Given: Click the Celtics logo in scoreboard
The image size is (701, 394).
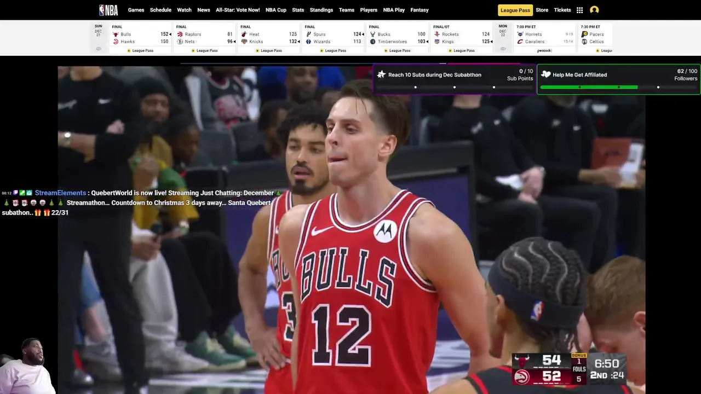Looking at the screenshot, I should [584, 42].
